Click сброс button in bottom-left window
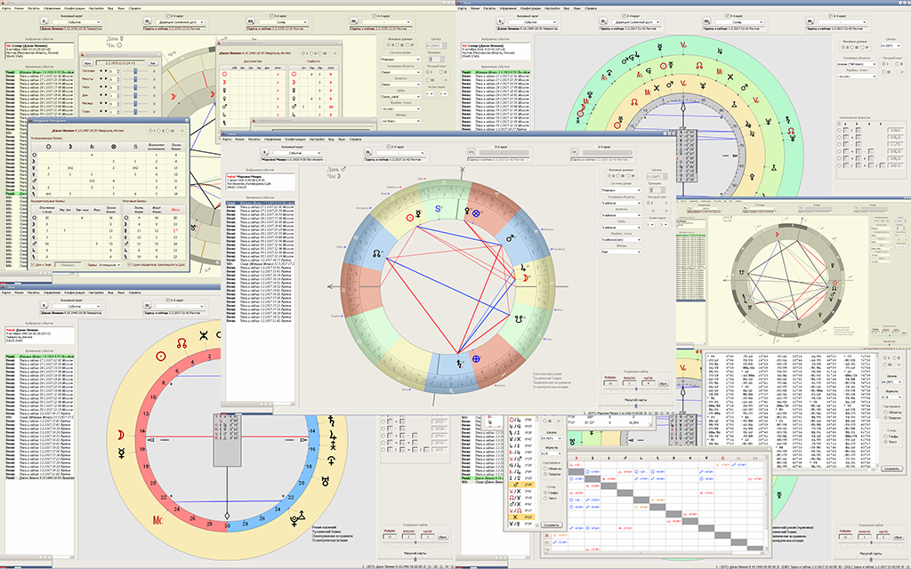Image resolution: width=911 pixels, height=569 pixels. point(443,536)
